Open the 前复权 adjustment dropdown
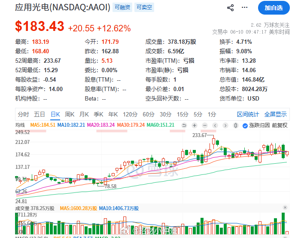Screen dimensions: 298x238 coord(280,125)
